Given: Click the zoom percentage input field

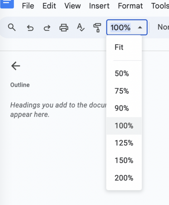Looking at the screenshot, I should click(x=121, y=28).
